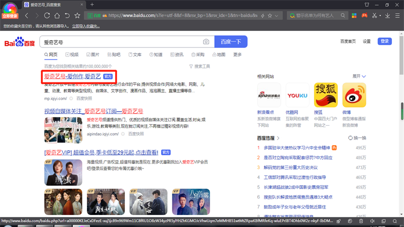Viewport: 404px width, 227px height.
Task: Expand the address bar dropdown arrow
Action: pyautogui.click(x=276, y=16)
